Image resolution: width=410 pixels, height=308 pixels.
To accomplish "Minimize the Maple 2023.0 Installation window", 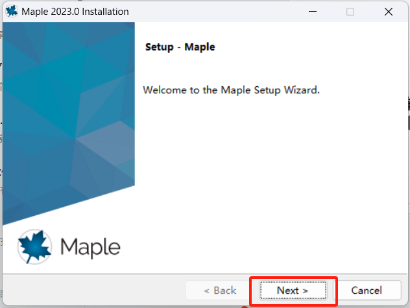I will tap(313, 12).
